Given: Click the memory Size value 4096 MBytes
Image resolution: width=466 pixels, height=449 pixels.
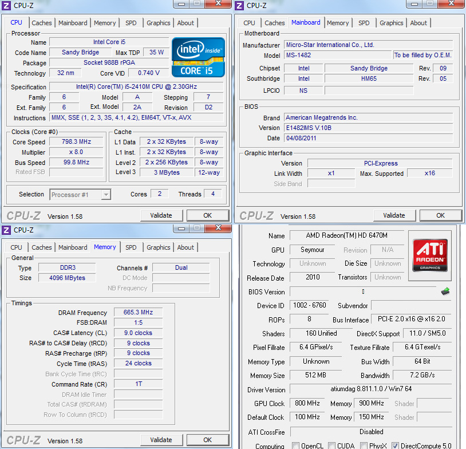Looking at the screenshot, I should (67, 278).
